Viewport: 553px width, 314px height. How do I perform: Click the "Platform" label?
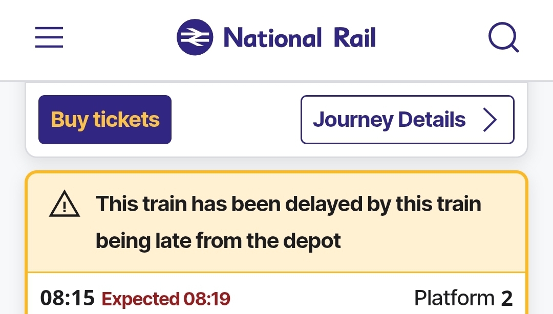(454, 298)
